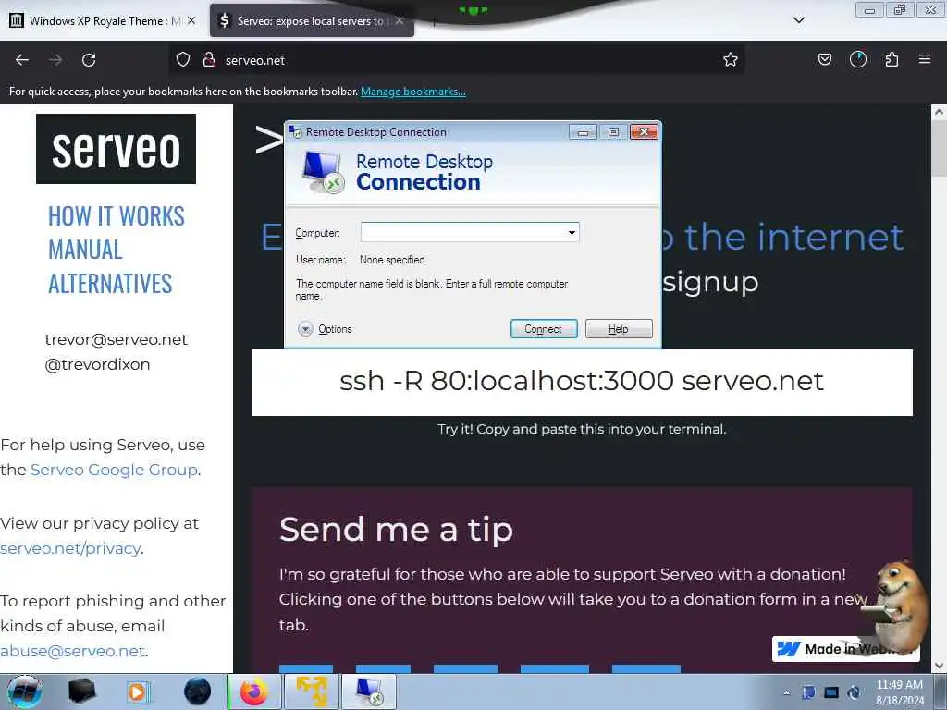The height and width of the screenshot is (710, 947).
Task: Bookmark this page with the star icon
Action: 731,59
